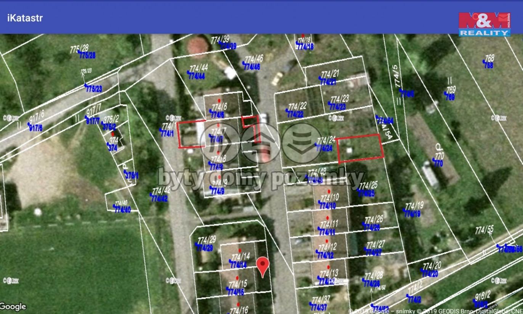This screenshot has width=523, height=314.
Task: Click blue parcel label 774/12
Action: 325,255
